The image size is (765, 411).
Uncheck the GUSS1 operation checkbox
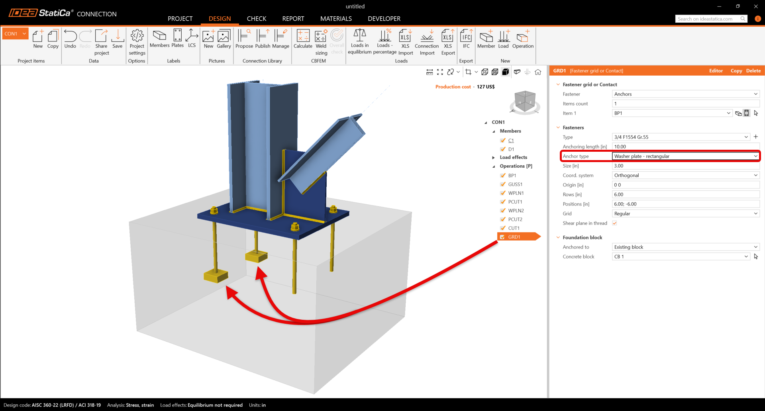click(503, 184)
